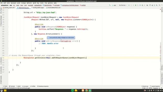Click the UTF-8 encoding selector
The height and width of the screenshot is (92, 163).
[x=150, y=88]
